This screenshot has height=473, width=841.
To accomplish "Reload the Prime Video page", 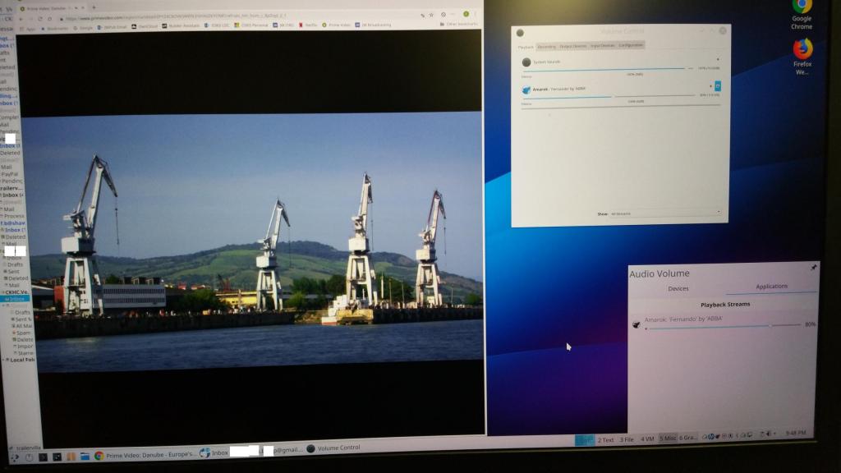I will (x=49, y=17).
